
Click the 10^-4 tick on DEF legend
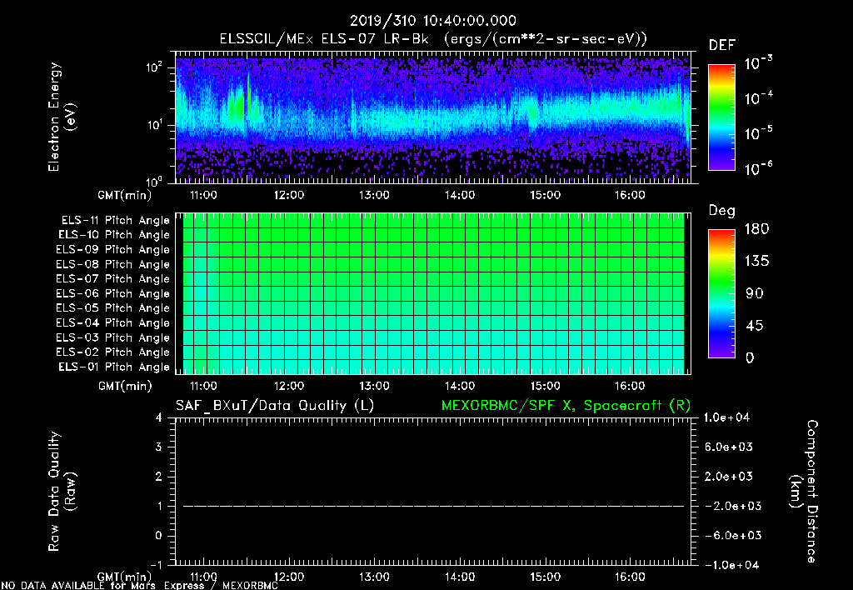758,98
